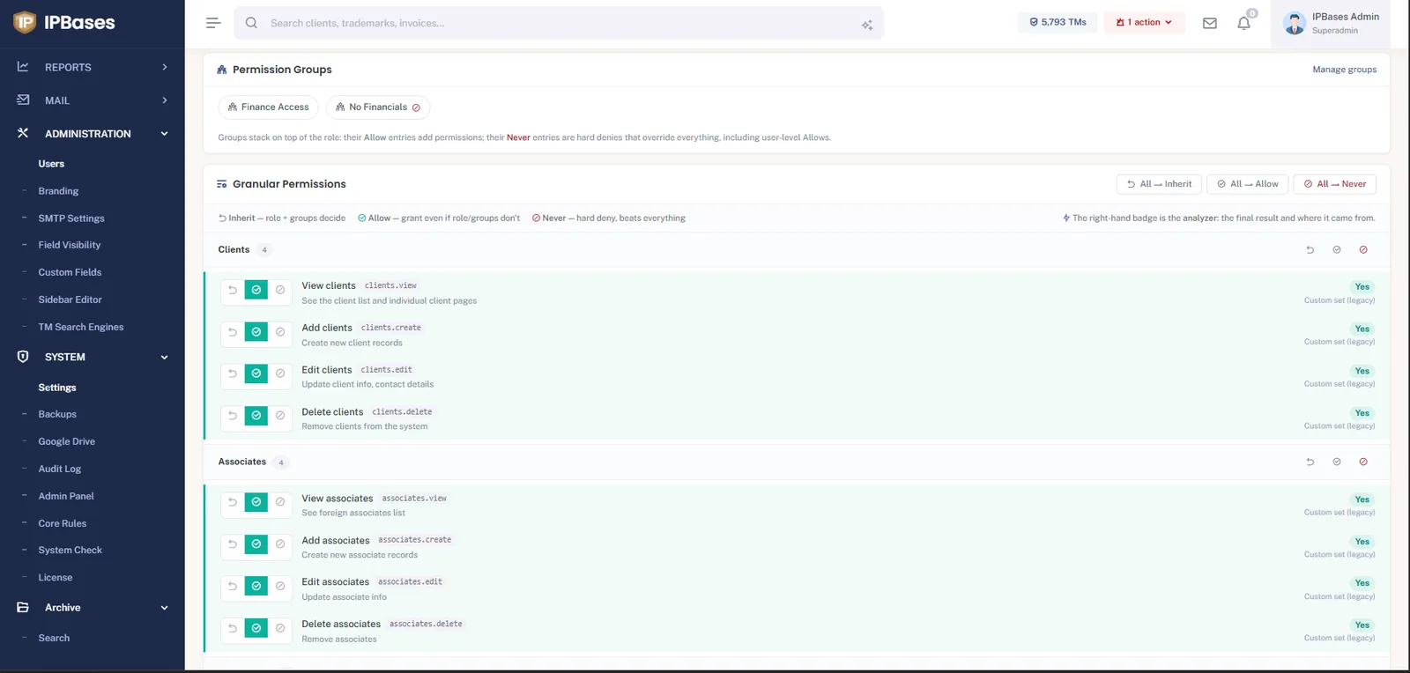Set View associates to Inherit

click(233, 502)
